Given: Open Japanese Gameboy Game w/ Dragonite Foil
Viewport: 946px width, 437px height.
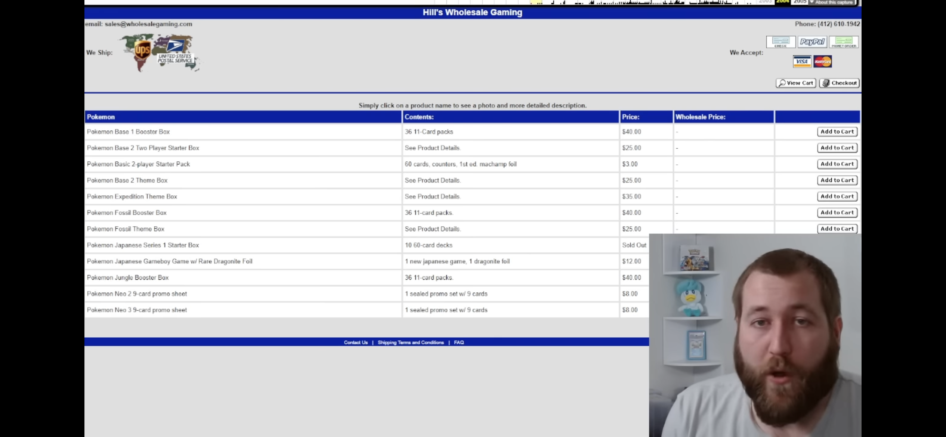Looking at the screenshot, I should (170, 261).
